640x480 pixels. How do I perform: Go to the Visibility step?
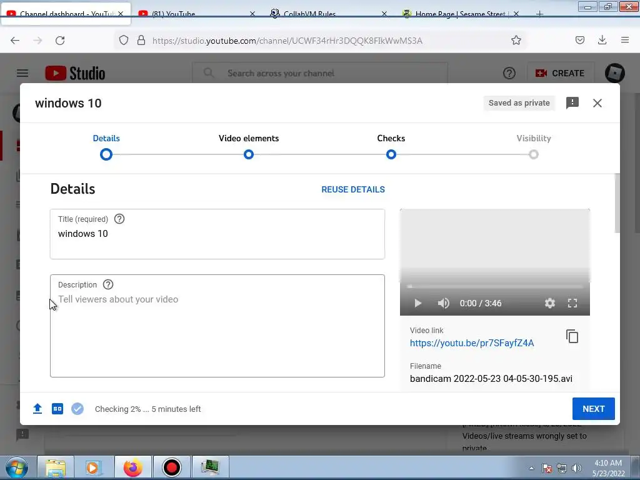[x=534, y=147]
